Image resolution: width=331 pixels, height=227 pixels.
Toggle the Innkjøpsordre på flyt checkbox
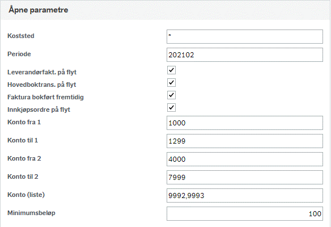pos(171,107)
